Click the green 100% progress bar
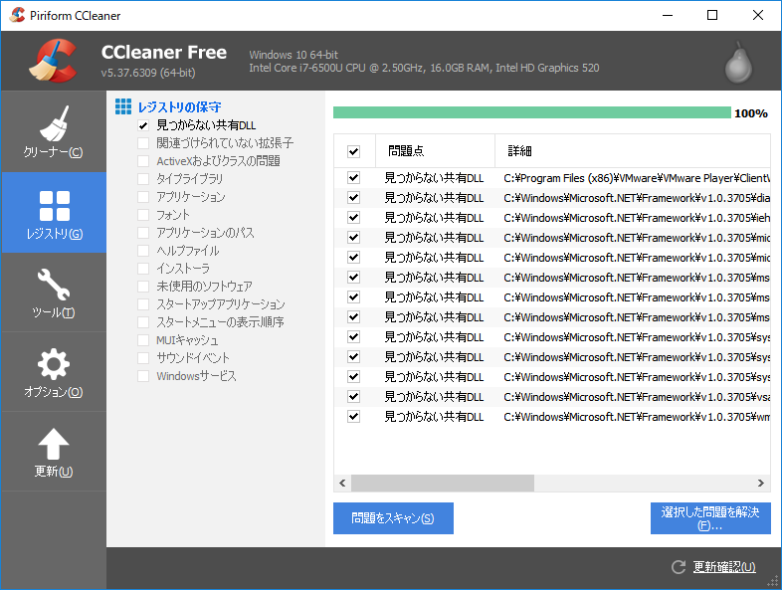782x590 pixels. (531, 112)
